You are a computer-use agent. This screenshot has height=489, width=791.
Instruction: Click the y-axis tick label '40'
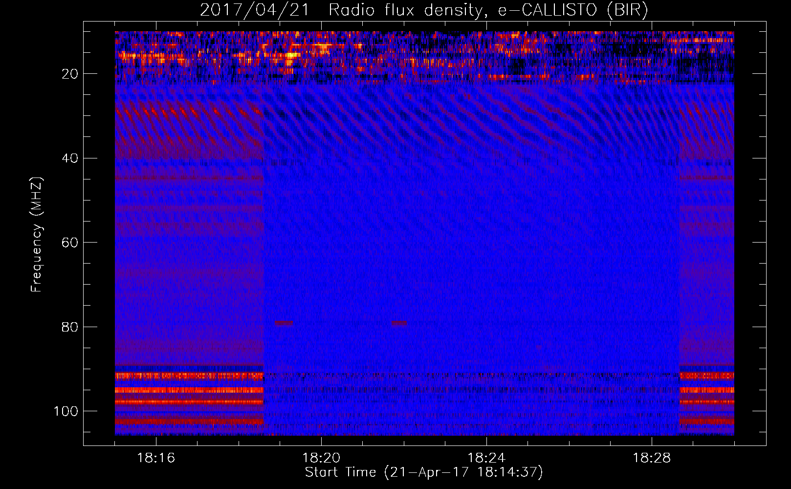[x=70, y=158]
